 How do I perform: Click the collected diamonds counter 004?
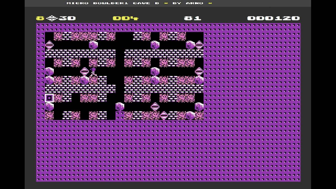[125, 18]
